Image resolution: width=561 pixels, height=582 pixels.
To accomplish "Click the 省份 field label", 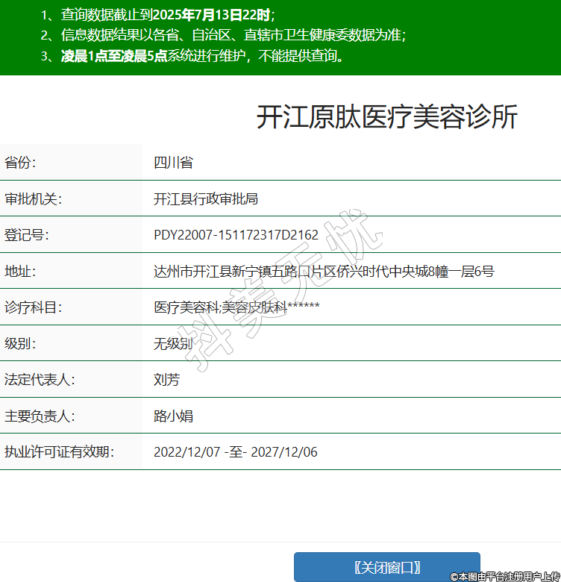I will coord(20,163).
